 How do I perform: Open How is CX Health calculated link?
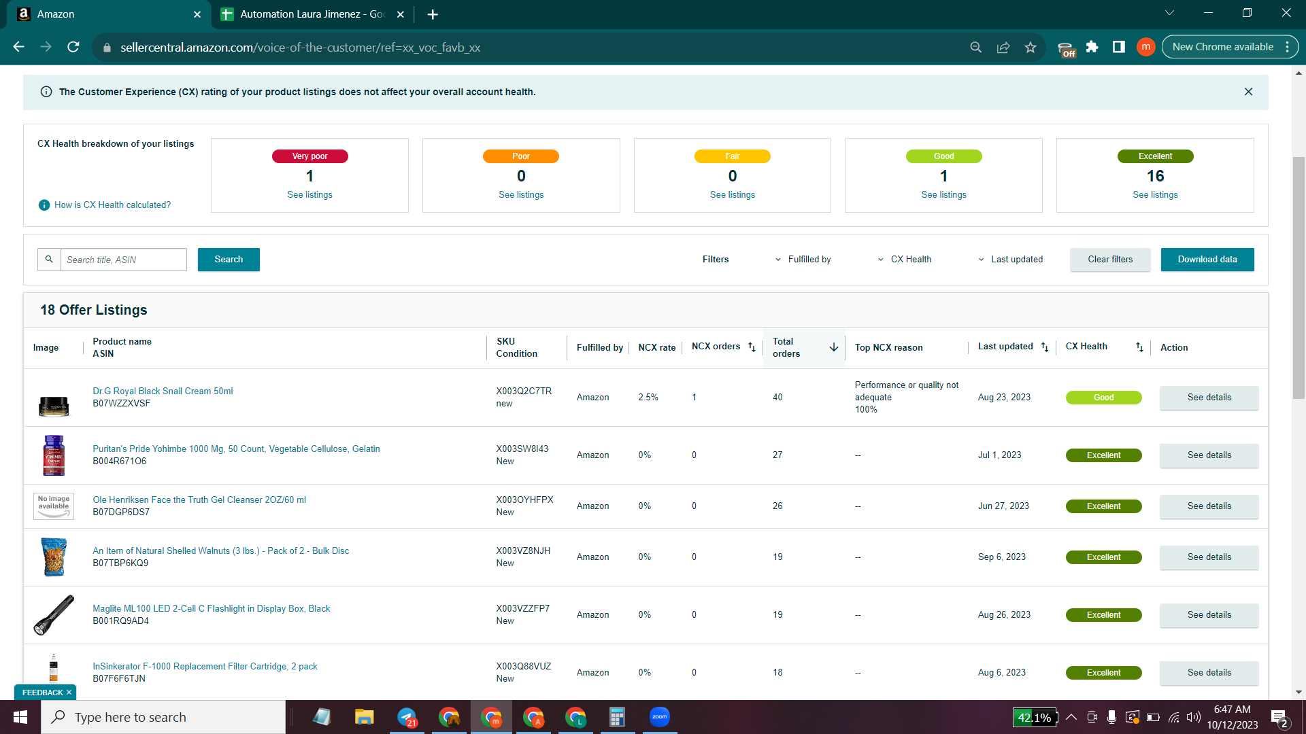click(x=113, y=205)
